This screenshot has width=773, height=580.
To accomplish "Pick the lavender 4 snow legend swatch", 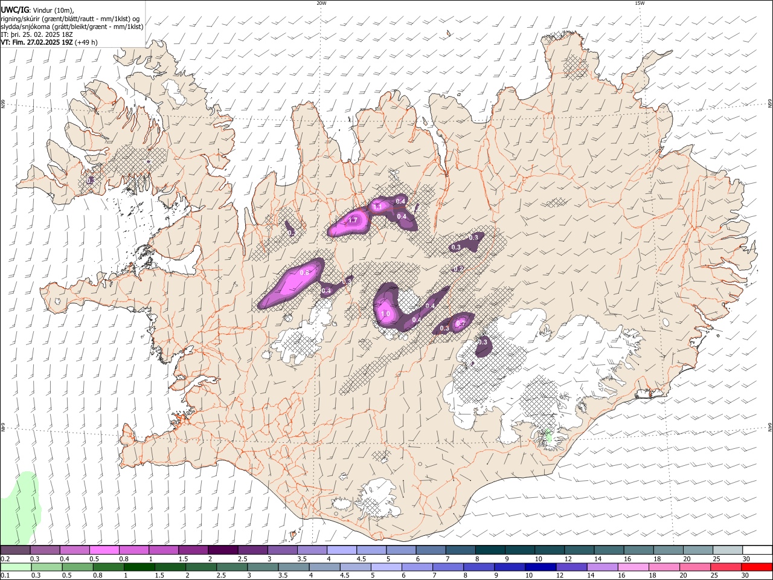I will (342, 550).
